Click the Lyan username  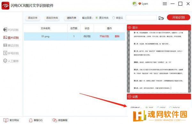click(145, 4)
